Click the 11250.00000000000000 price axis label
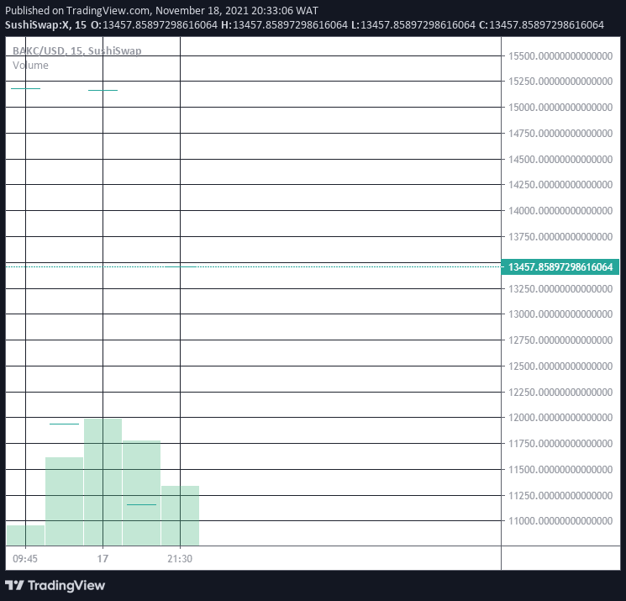The width and height of the screenshot is (626, 601). 560,495
